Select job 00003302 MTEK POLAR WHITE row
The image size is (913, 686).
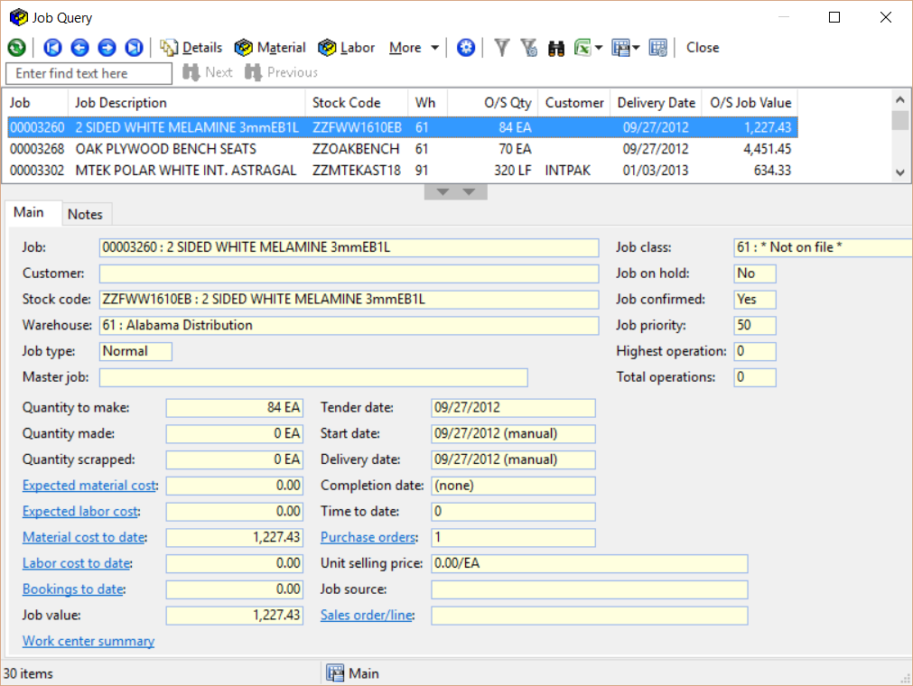402,171
